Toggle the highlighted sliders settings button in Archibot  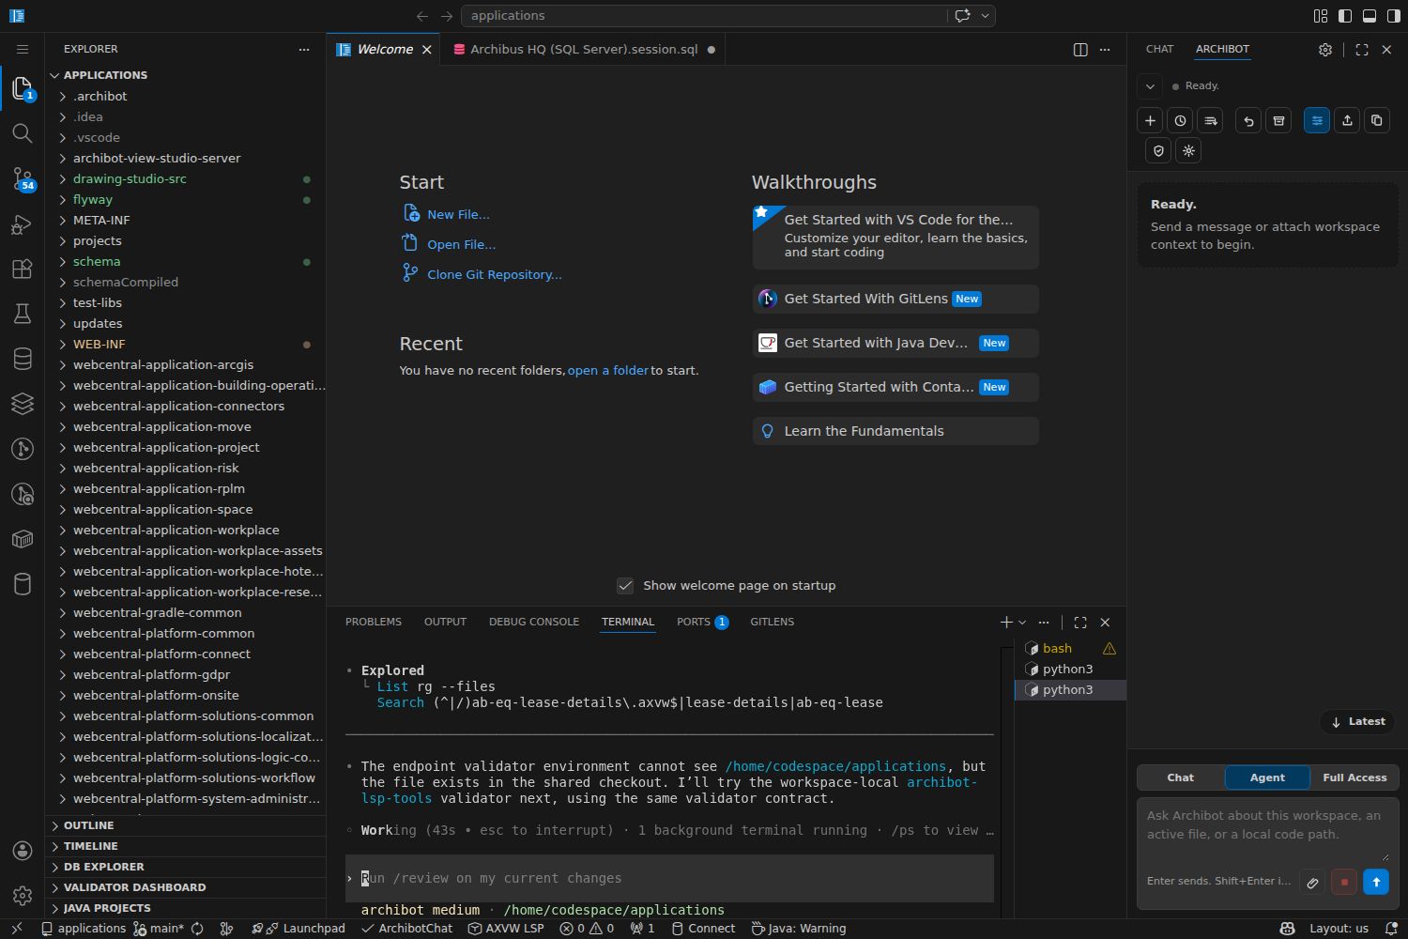point(1317,120)
